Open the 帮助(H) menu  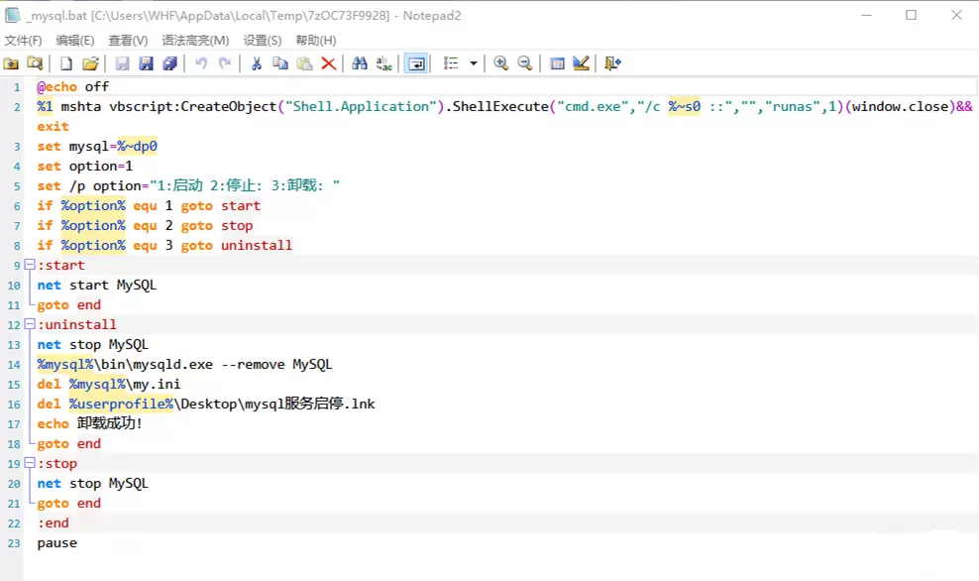pos(316,40)
